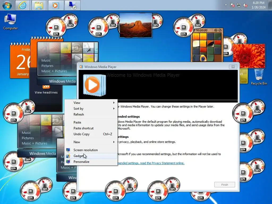Screen dimensions: 272x204
Task: Launch Internet Explorer from the taskbar
Action: [x=22, y=5]
